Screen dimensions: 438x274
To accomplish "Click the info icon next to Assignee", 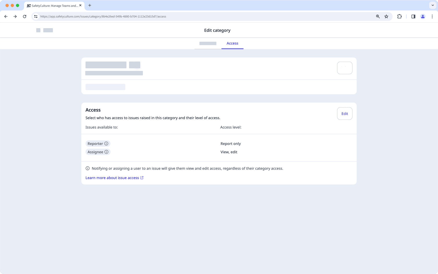I will tap(106, 152).
